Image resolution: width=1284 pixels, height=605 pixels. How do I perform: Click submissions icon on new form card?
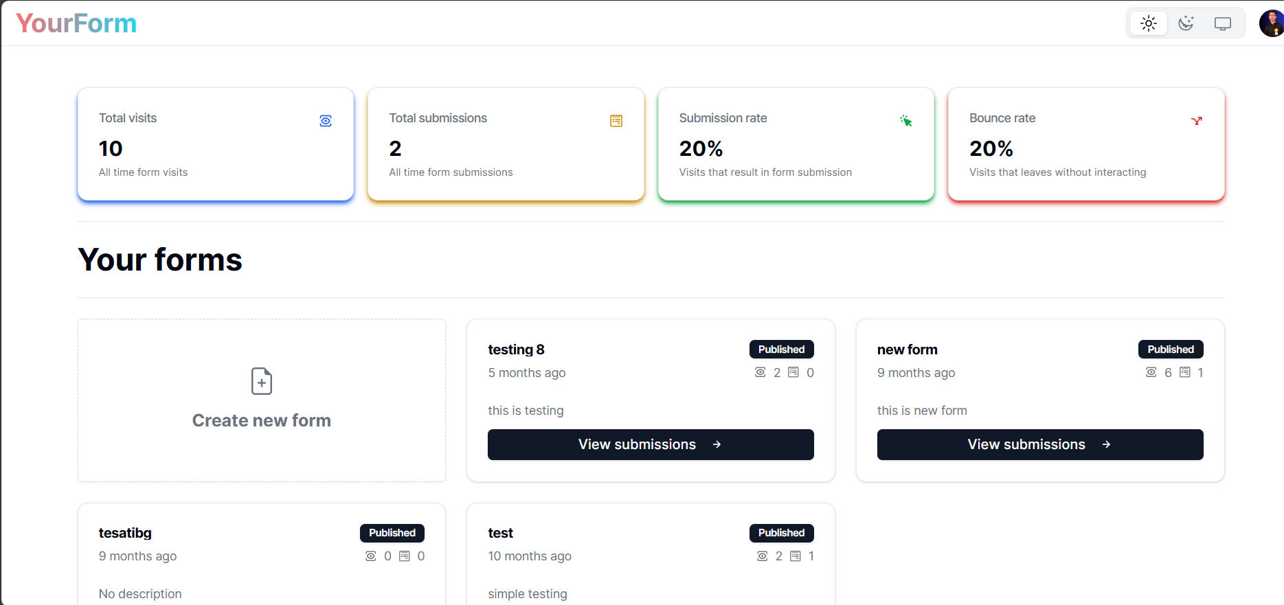coord(1185,372)
